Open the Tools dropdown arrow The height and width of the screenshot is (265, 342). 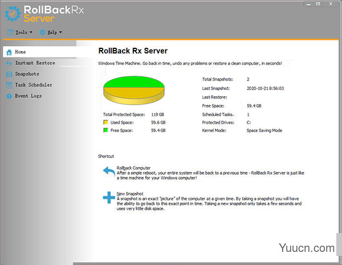tap(31, 32)
